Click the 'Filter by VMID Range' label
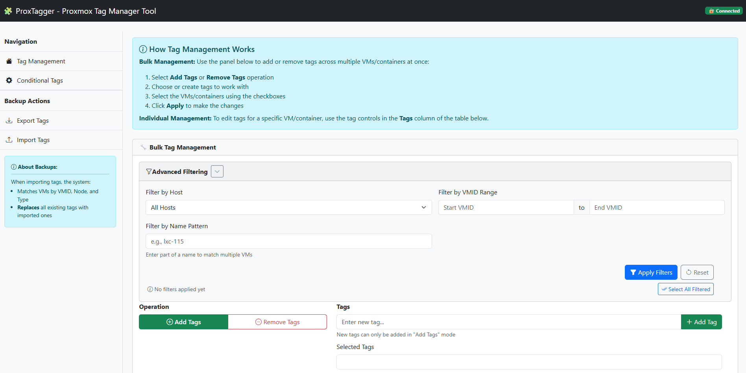The width and height of the screenshot is (746, 373). click(468, 192)
